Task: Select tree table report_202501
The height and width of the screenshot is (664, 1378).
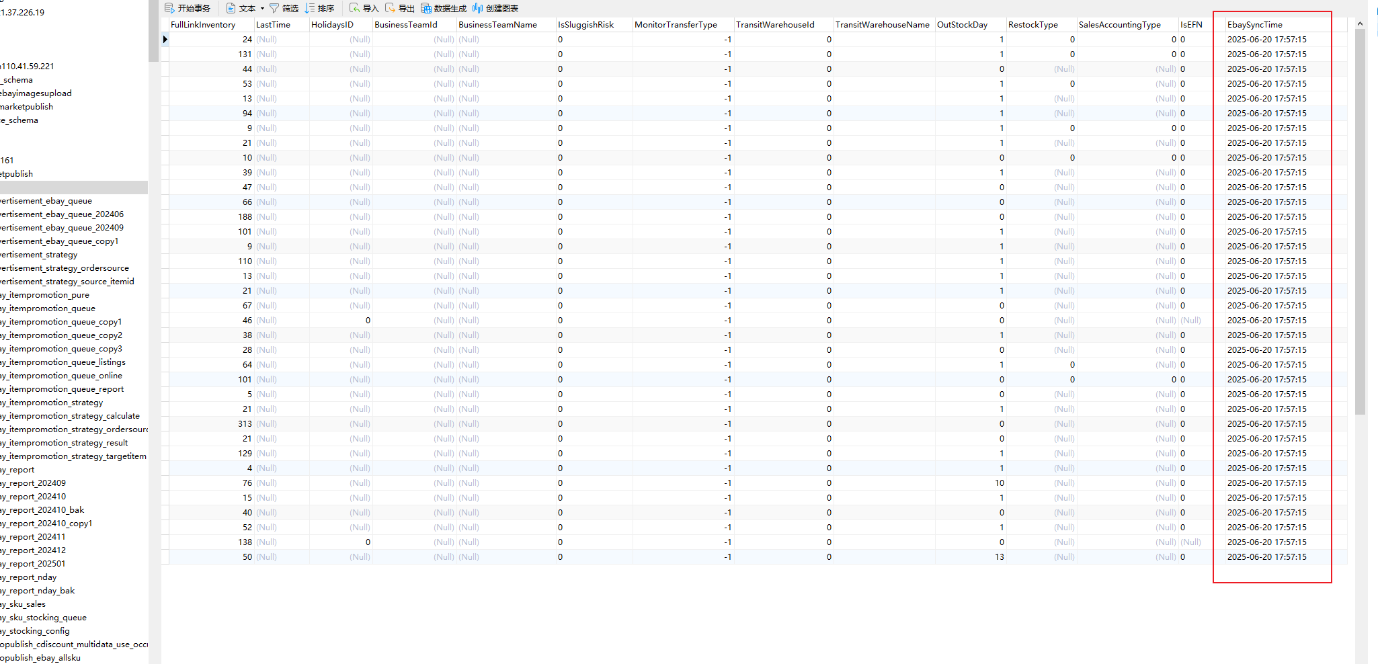Action: tap(33, 564)
